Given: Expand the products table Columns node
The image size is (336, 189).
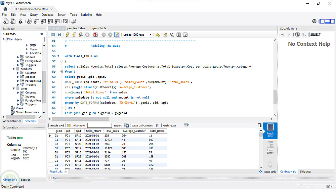Looking at the screenshot, I should [x=18, y=73].
